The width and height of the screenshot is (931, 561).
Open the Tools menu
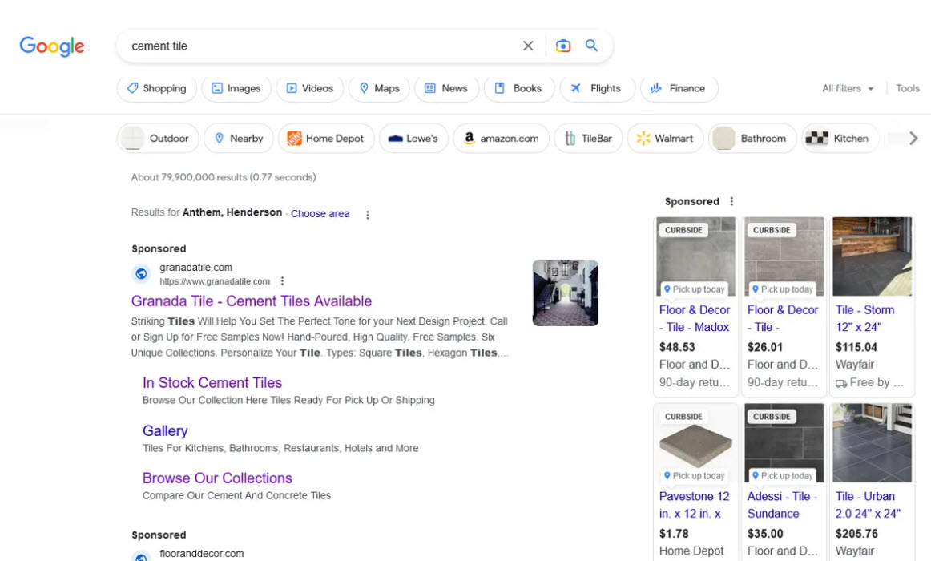(907, 88)
